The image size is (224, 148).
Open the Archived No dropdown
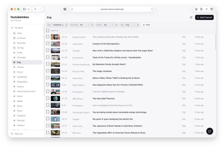(85, 25)
